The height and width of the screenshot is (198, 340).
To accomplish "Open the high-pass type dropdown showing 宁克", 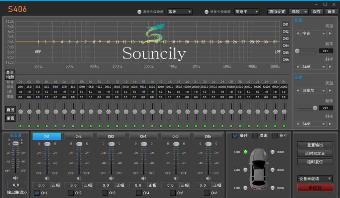I will 314,33.
